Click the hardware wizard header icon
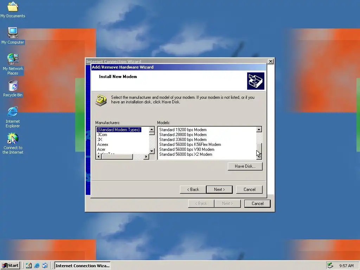This screenshot has height=270, width=360. [x=256, y=81]
